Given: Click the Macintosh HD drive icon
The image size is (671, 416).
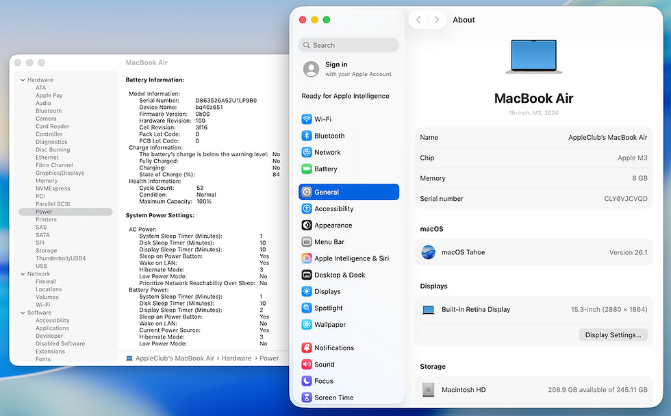Looking at the screenshot, I should (429, 390).
